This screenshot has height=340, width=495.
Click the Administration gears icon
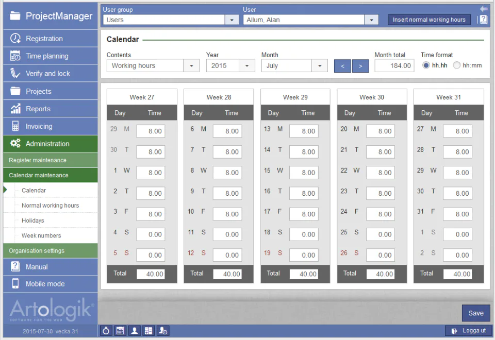[15, 143]
